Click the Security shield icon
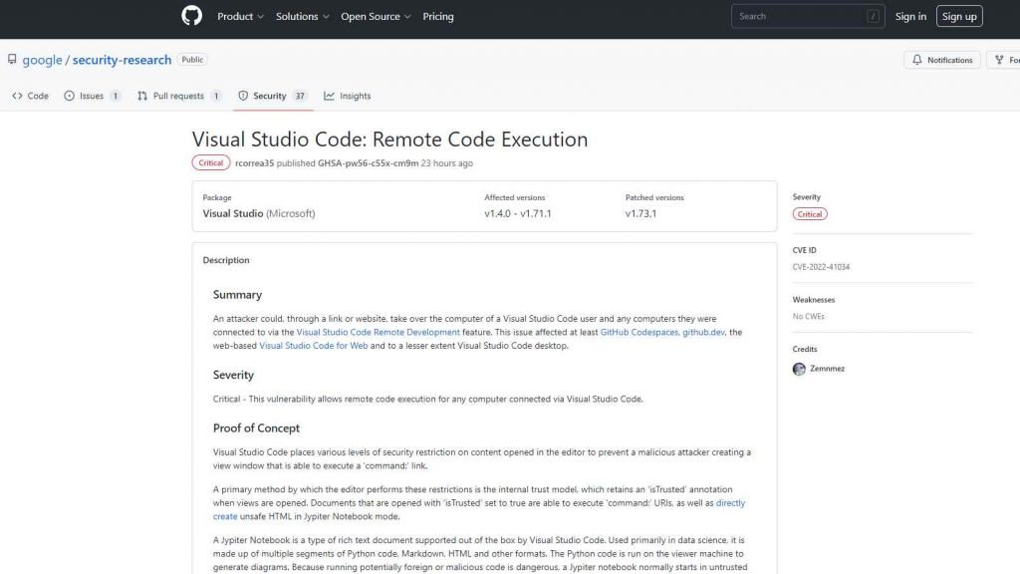This screenshot has width=1020, height=574. [x=243, y=96]
